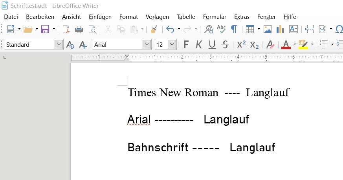Viewport: 343px width, 180px height.
Task: Click the Undo arrow icon
Action: (x=170, y=29)
